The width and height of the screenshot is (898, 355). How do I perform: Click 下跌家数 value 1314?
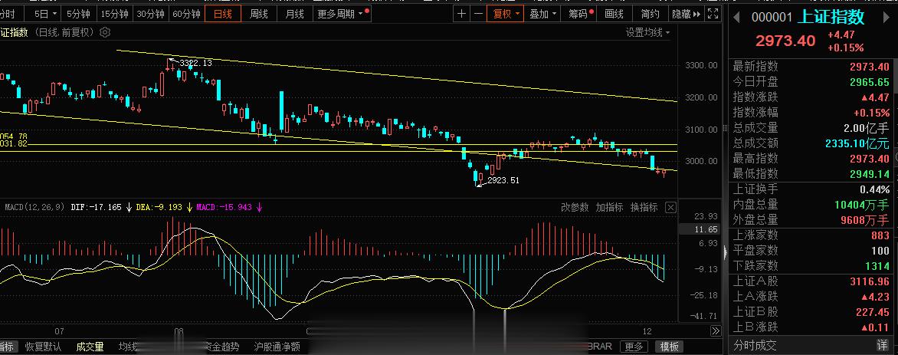tap(877, 266)
